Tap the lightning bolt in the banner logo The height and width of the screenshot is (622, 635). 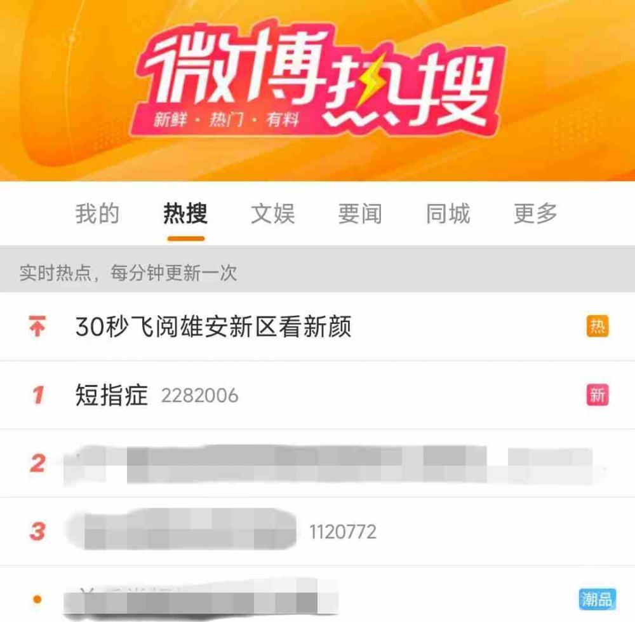[x=370, y=81]
